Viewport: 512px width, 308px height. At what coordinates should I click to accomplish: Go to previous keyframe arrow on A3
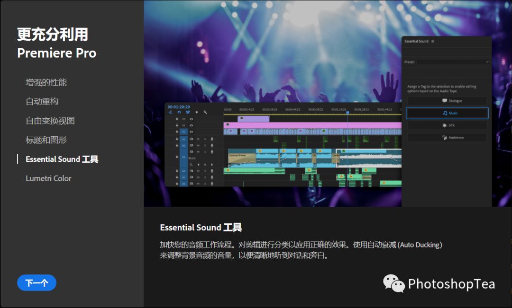(198, 165)
